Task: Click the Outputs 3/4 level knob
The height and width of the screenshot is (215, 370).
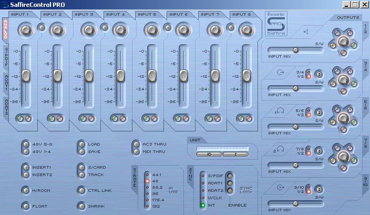Action: pyautogui.click(x=343, y=80)
